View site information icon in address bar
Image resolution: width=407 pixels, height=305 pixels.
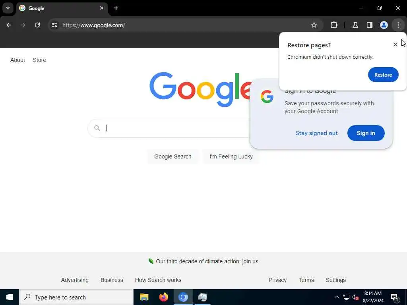pos(54,25)
